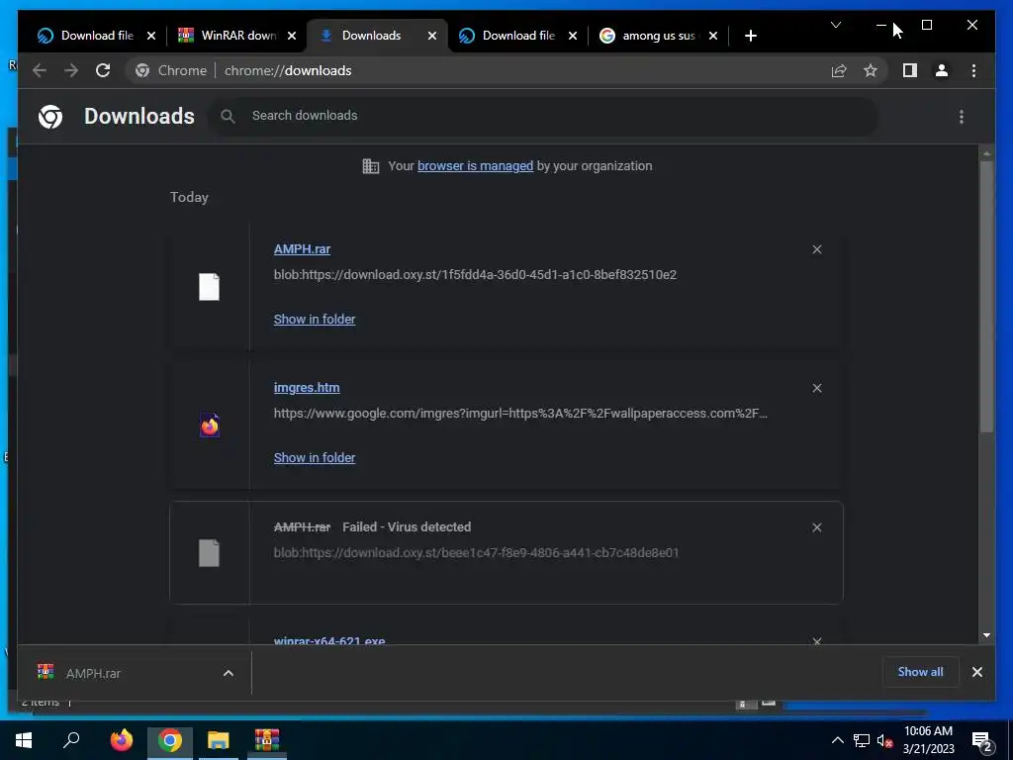Click the Chrome logo beside Downloads title

50,117
